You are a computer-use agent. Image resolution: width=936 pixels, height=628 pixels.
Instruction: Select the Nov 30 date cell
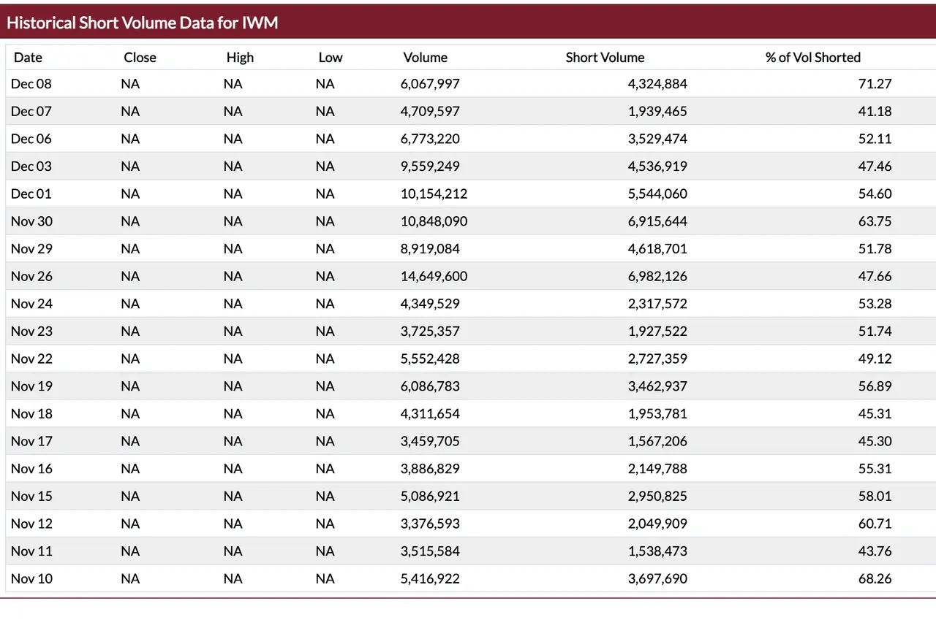[x=32, y=221]
